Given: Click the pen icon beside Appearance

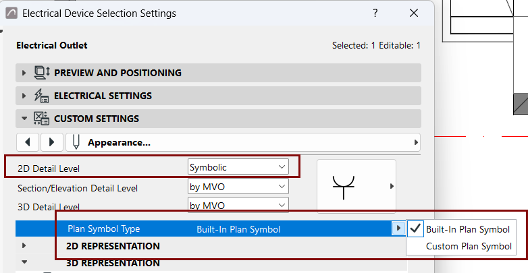Looking at the screenshot, I should point(76,142).
